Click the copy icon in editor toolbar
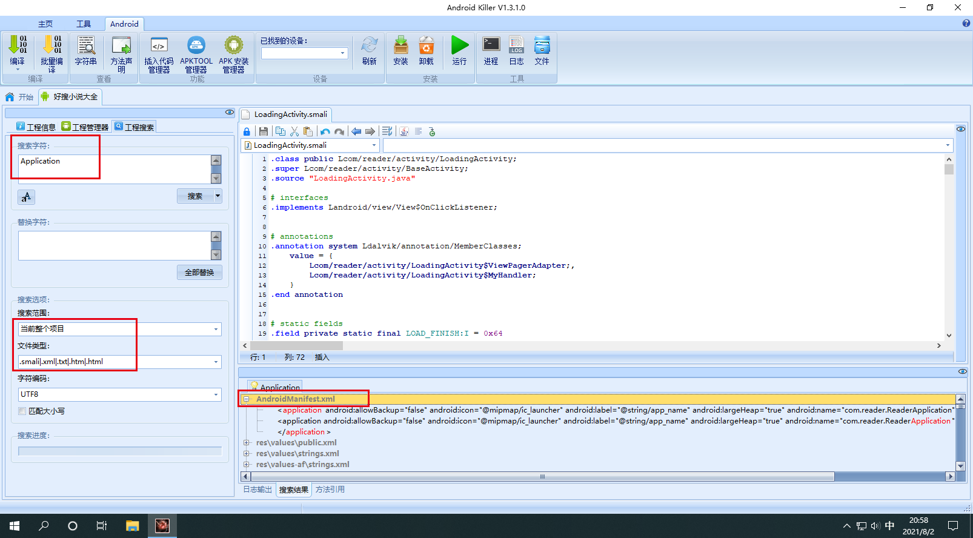The height and width of the screenshot is (538, 973). pos(281,131)
